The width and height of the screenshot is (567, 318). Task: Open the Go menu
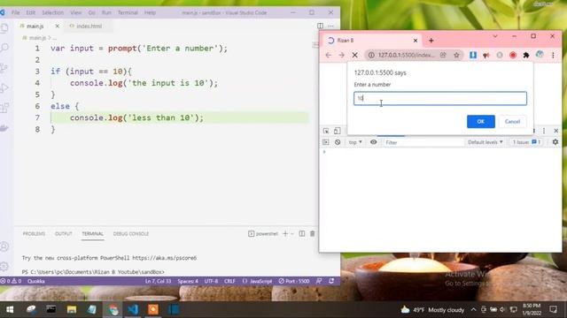[x=92, y=12]
